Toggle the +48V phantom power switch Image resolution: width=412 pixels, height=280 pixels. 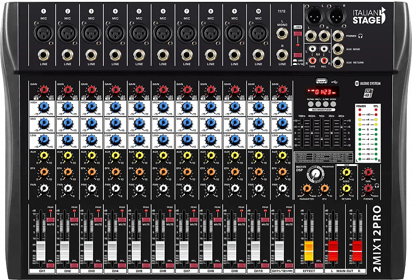point(297,34)
